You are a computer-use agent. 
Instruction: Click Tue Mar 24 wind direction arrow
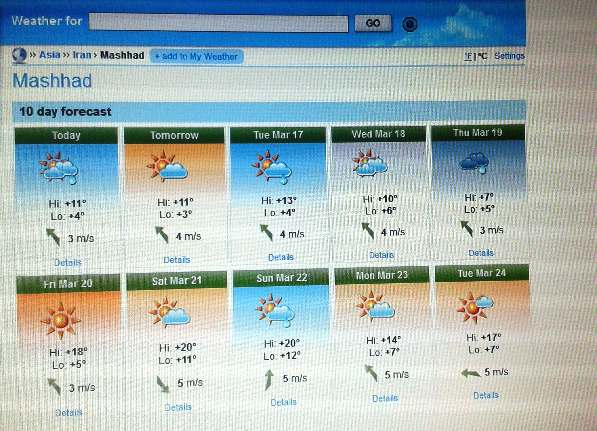pyautogui.click(x=470, y=373)
